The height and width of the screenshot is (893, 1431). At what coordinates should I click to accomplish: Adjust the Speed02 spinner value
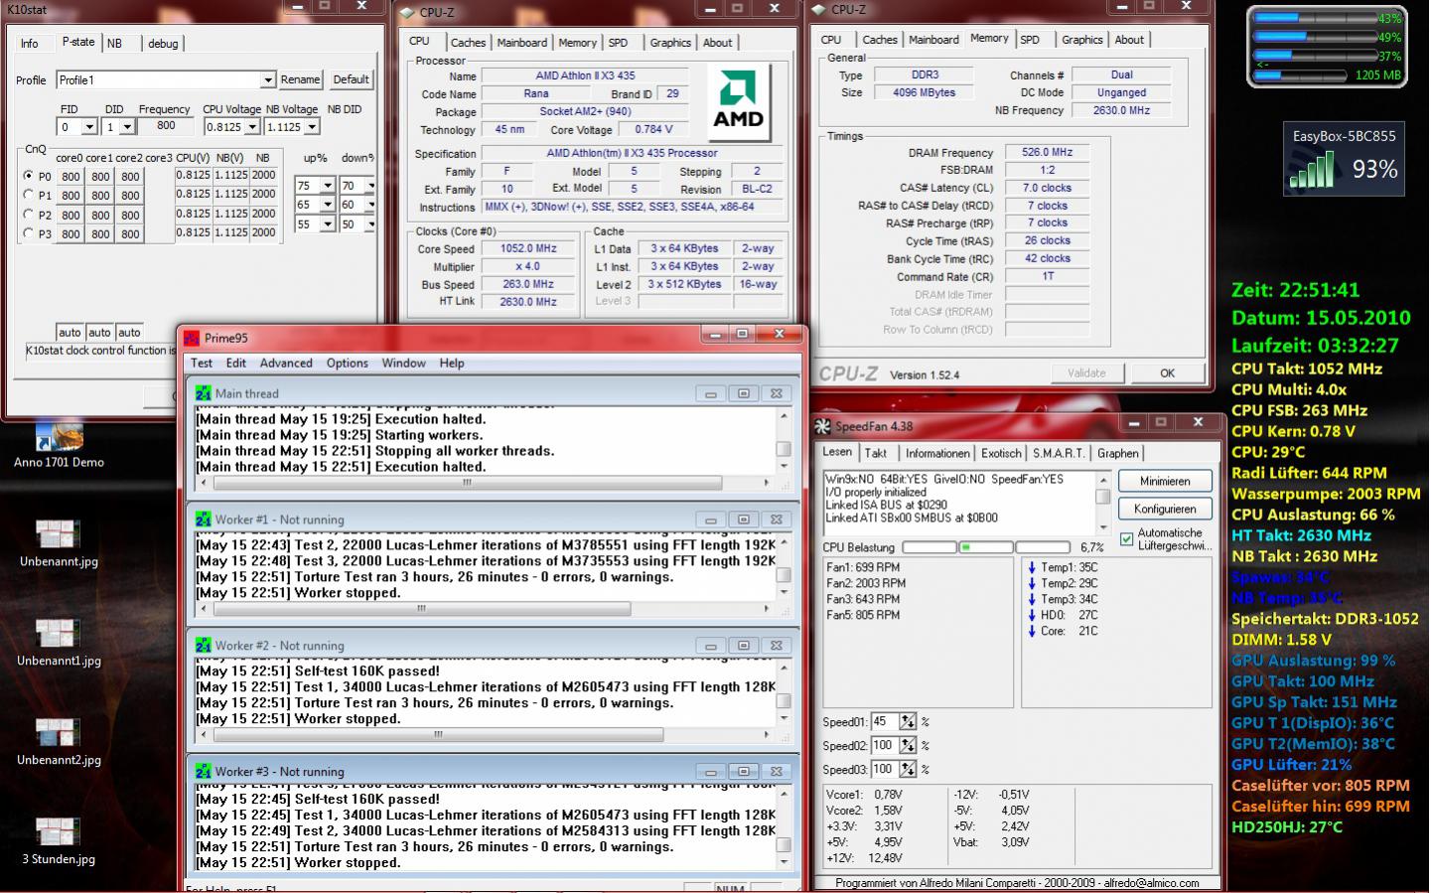click(908, 746)
